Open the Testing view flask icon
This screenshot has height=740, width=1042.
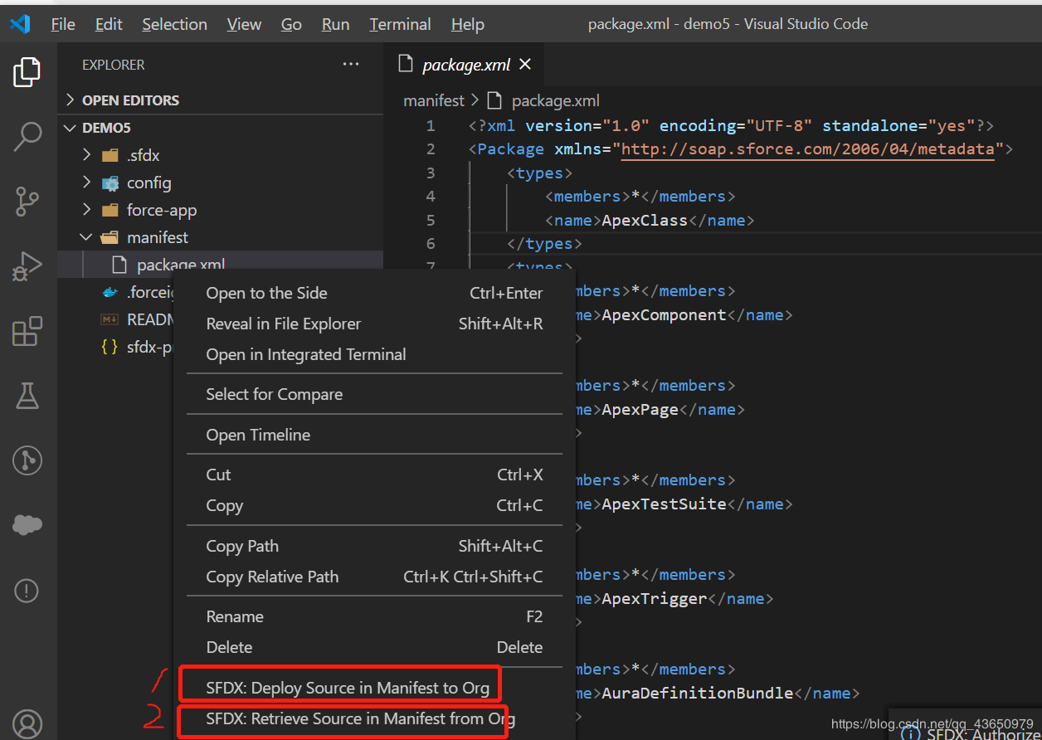pyautogui.click(x=27, y=396)
